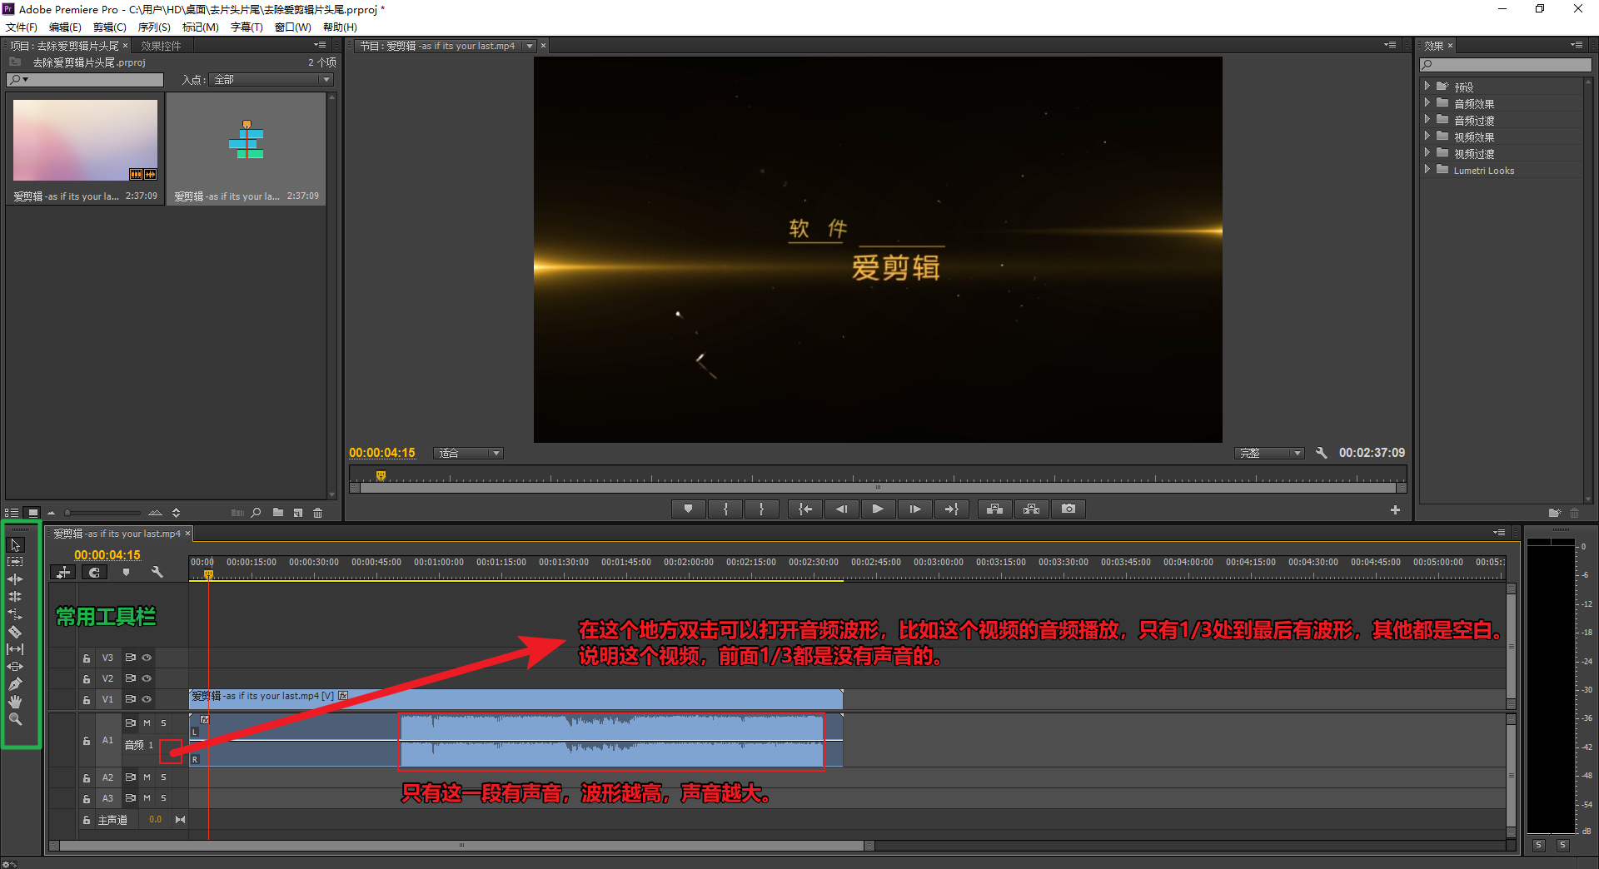Select the Selection arrow tool
1599x869 pixels.
15,545
